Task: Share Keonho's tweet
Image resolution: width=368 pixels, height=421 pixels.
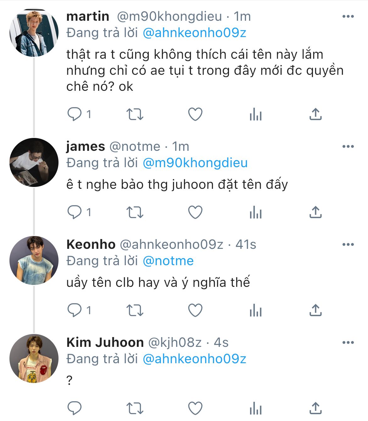Action: click(315, 310)
